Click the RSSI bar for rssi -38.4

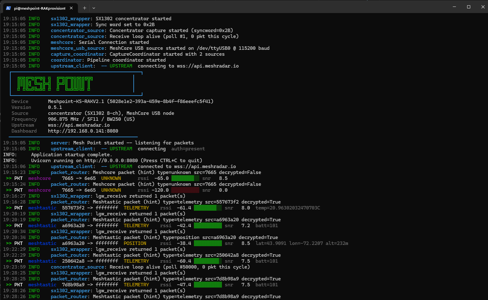pyautogui.click(x=208, y=243)
